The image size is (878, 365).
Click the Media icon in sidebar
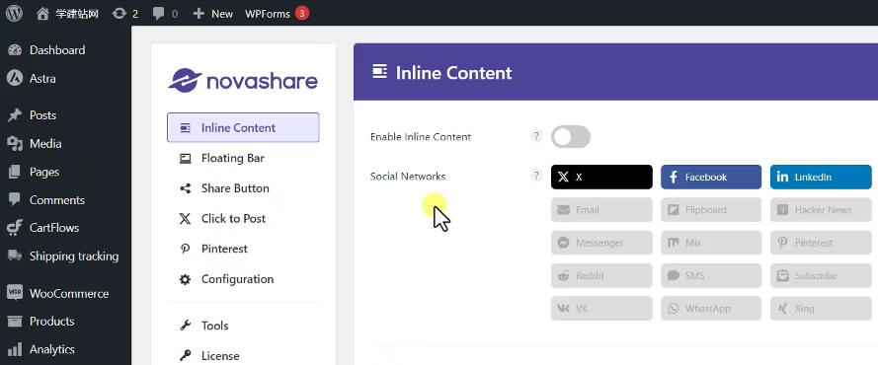click(x=15, y=144)
